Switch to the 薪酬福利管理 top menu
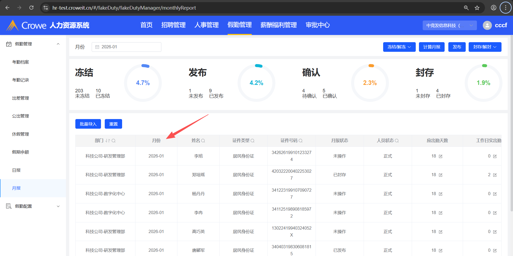 278,25
